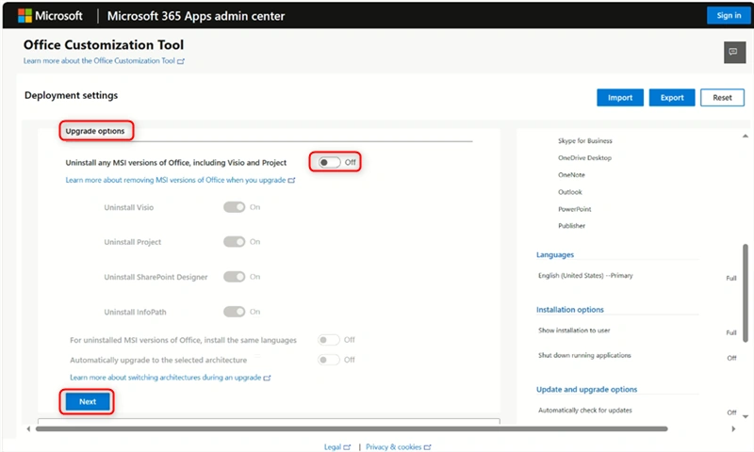
Task: Click external-link icon beside Learn more about Office Customization Tool
Action: pos(181,61)
